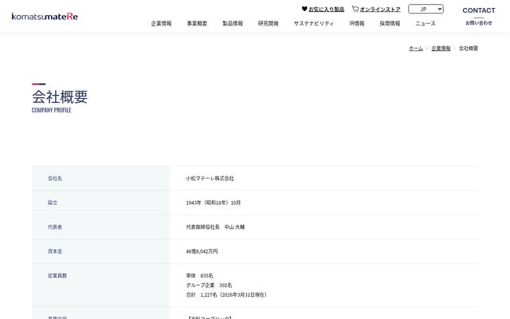Click the 単体 835名 line
This screenshot has width=510, height=319.
point(200,275)
